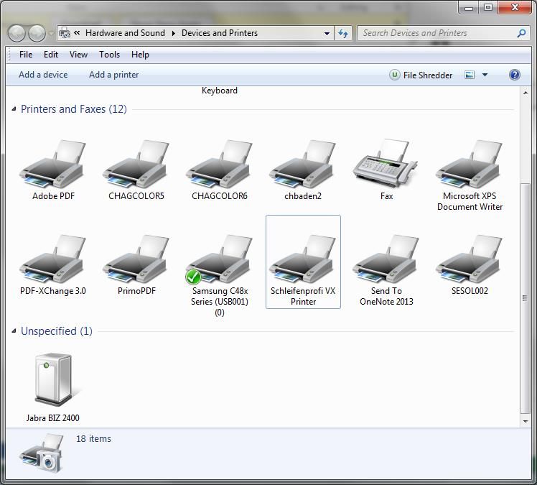Click the File Shredder toolbar button
Image resolution: width=537 pixels, height=485 pixels.
421,75
